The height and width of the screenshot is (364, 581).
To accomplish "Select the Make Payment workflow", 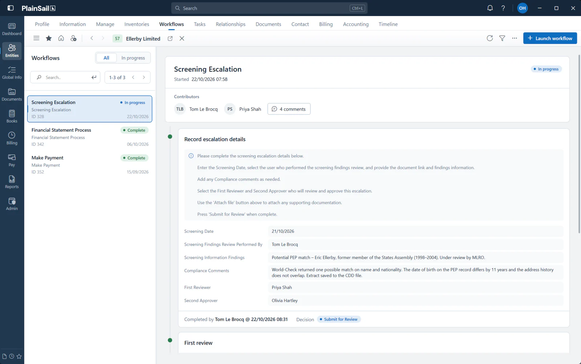I will (90, 165).
